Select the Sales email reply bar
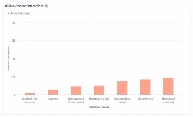The height and width of the screenshot is (117, 193). click(x=145, y=87)
